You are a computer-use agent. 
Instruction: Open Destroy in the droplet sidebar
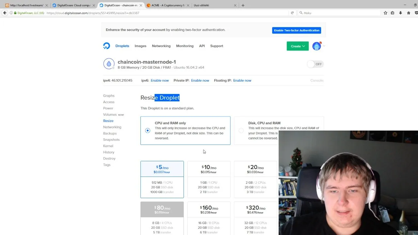click(x=109, y=158)
